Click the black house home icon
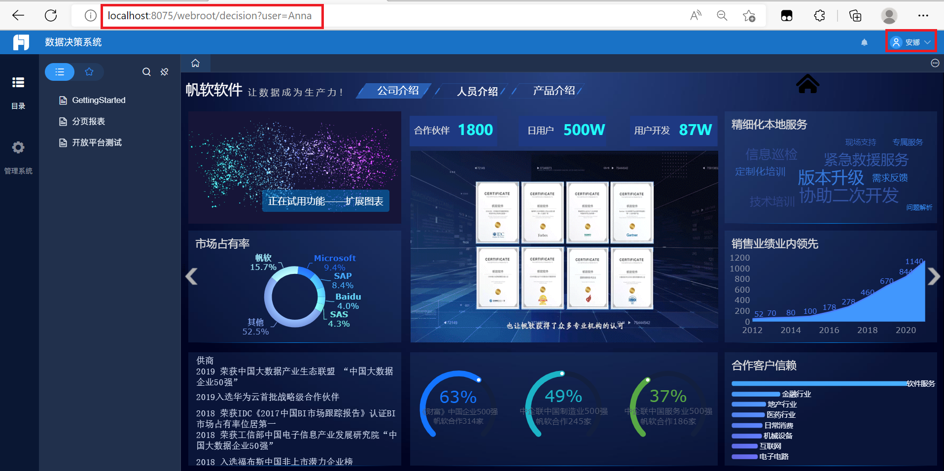Screen dimensions: 944x471 (807, 84)
